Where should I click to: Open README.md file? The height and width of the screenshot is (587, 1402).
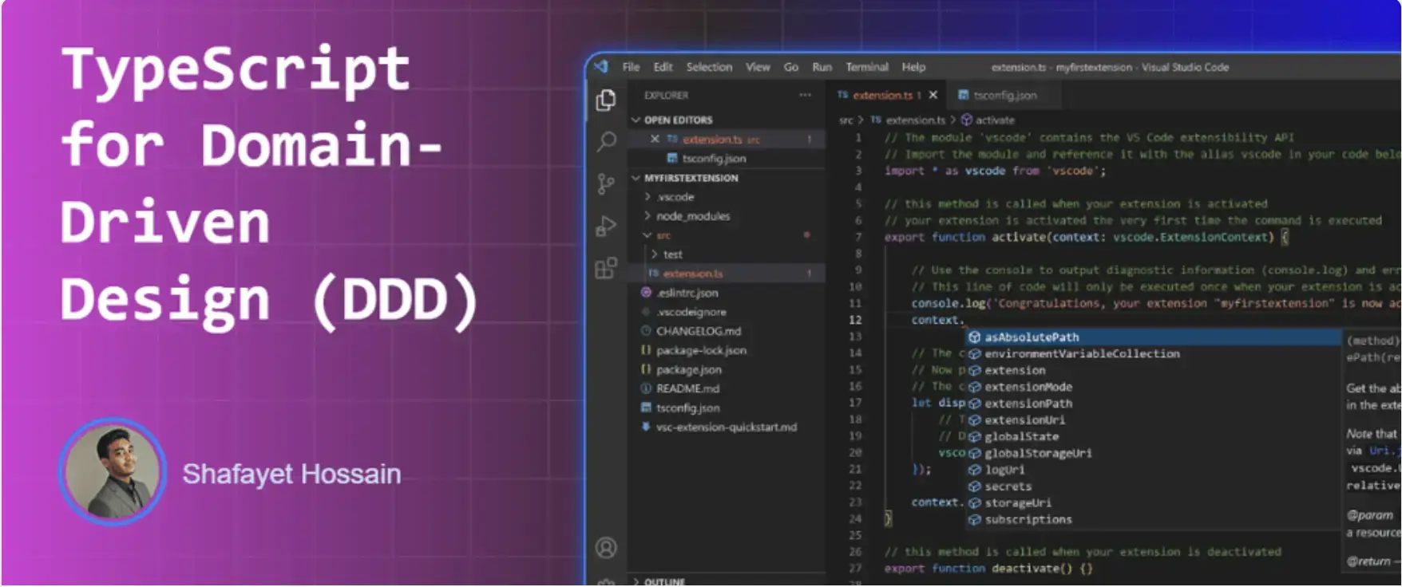(687, 388)
